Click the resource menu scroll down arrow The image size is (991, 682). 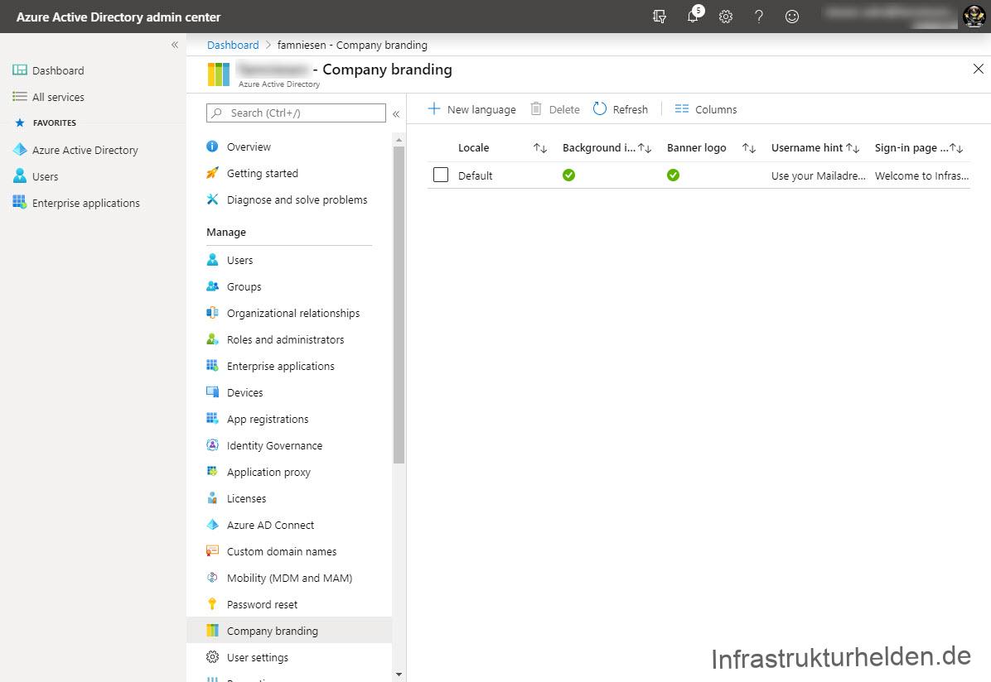[x=399, y=675]
